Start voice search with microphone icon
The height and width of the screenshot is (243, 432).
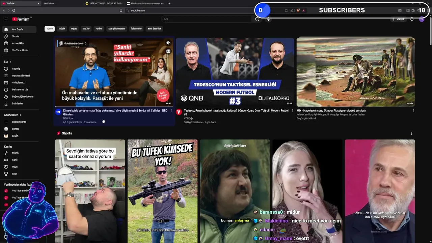point(268,19)
